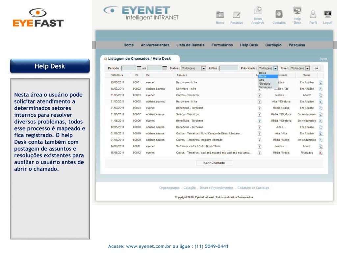Screen dimensions: 337x253
Task: Choose Média in Prioridade list
Action: [268, 76]
